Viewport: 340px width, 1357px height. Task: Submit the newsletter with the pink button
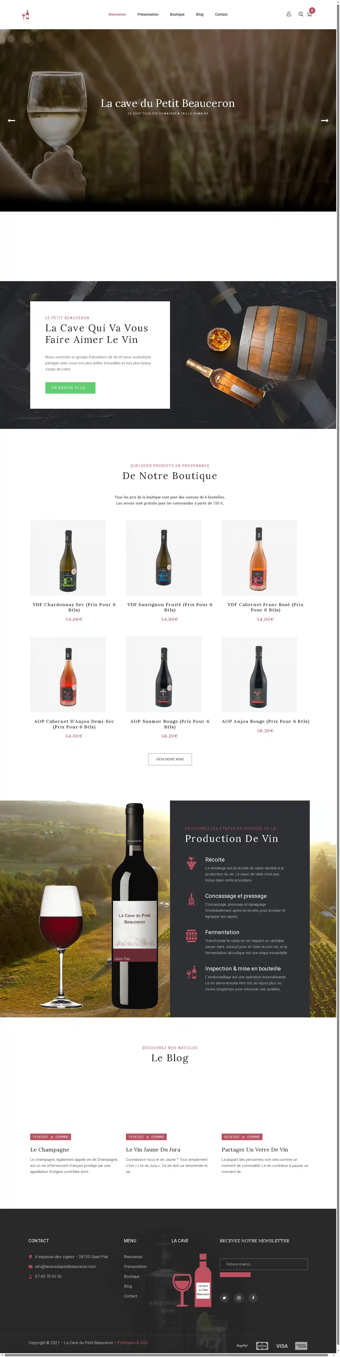click(x=235, y=1275)
